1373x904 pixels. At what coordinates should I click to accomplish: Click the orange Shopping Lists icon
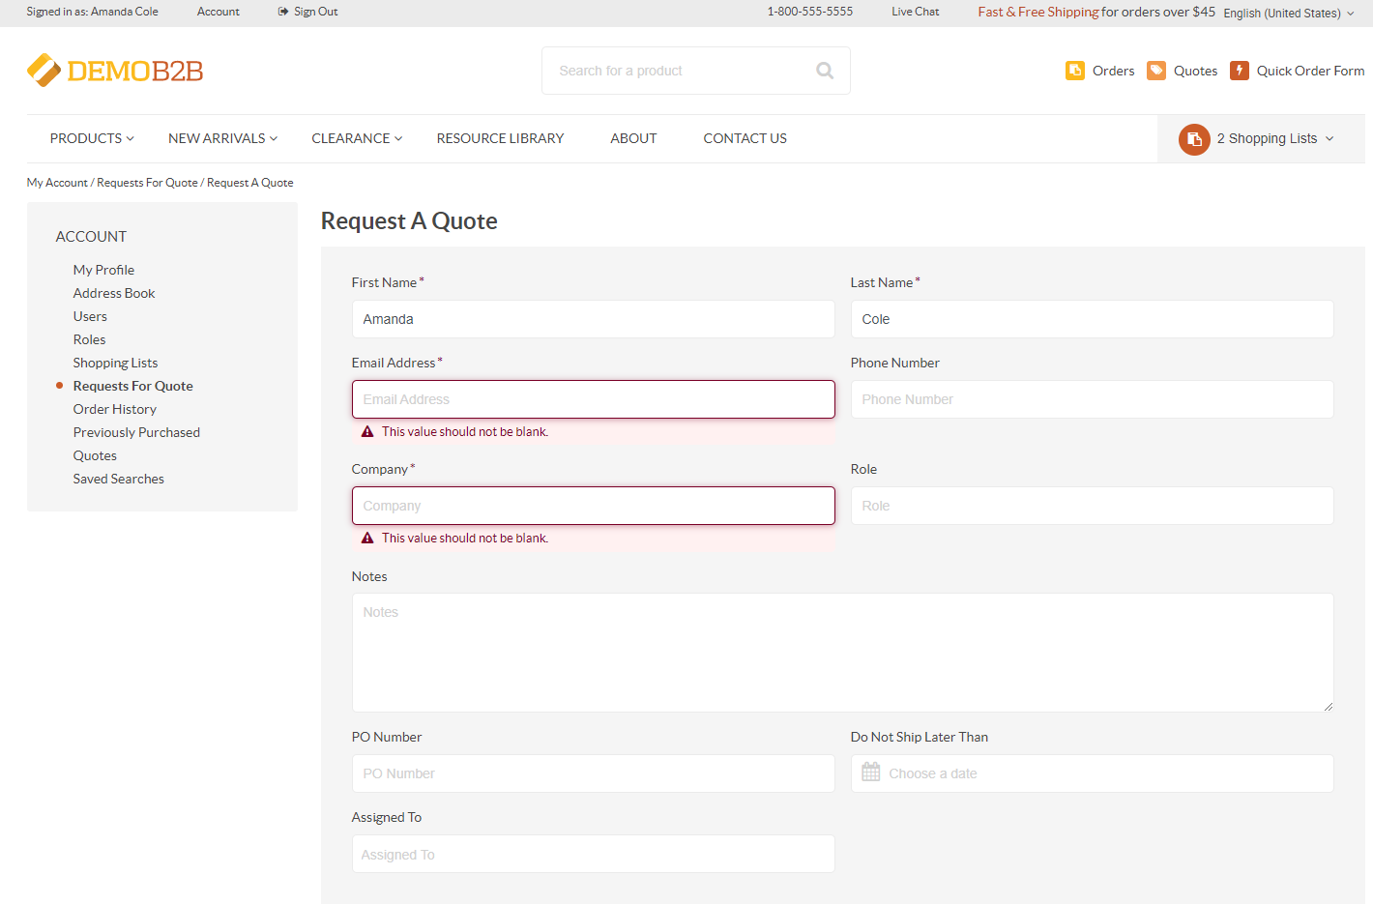(1194, 139)
